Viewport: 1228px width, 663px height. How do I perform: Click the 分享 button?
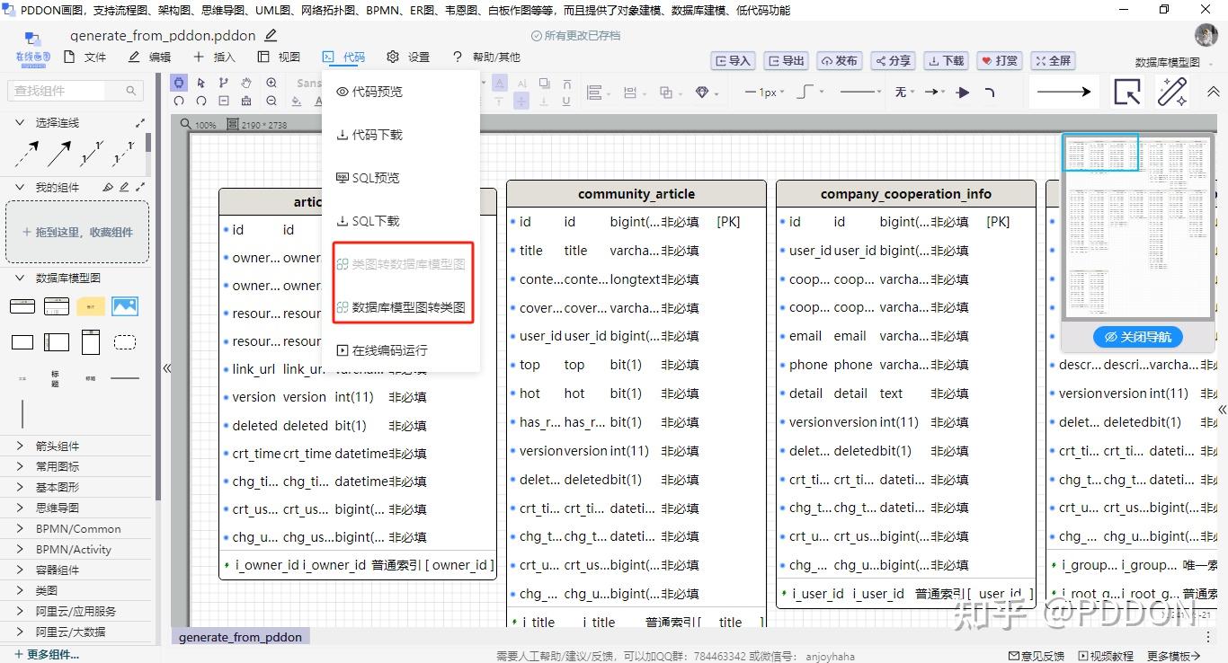893,60
